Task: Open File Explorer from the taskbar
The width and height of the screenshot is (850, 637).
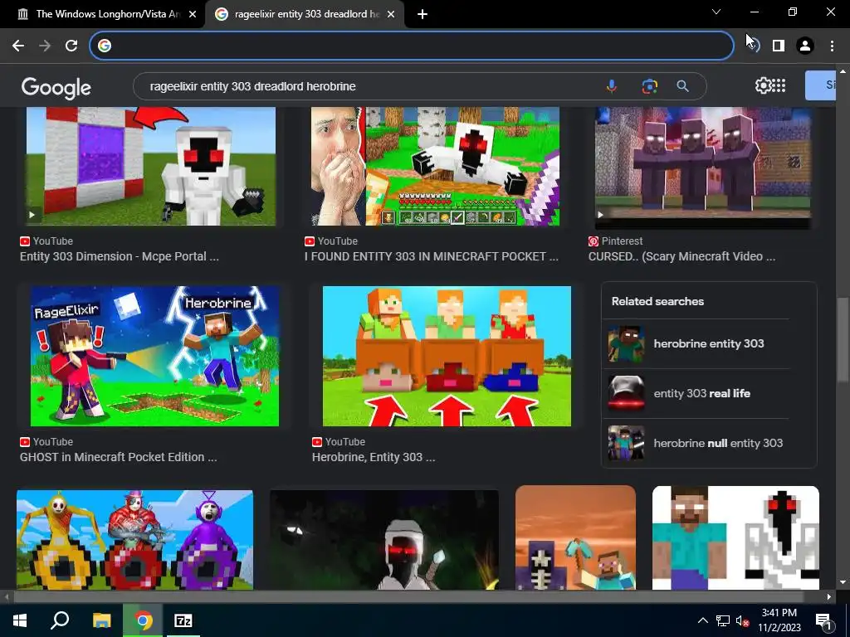Action: [x=101, y=620]
